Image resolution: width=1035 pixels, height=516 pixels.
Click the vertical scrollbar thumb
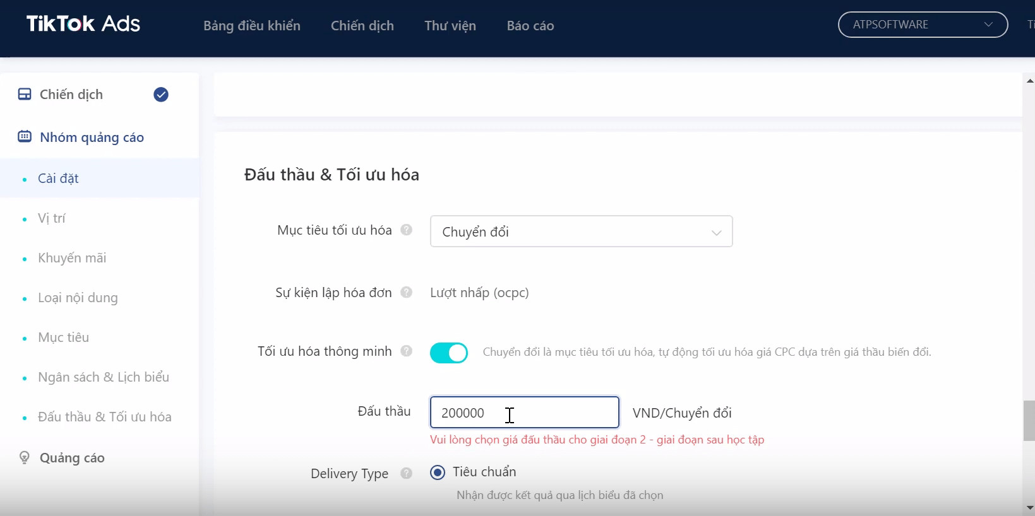tap(1029, 421)
